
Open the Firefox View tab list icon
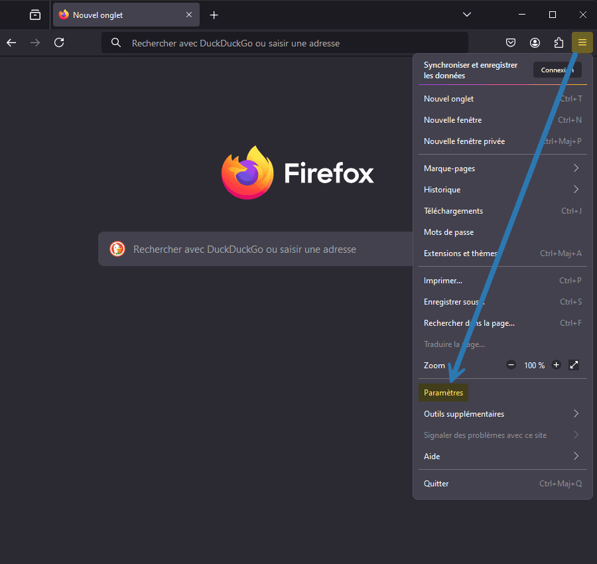[x=35, y=15]
